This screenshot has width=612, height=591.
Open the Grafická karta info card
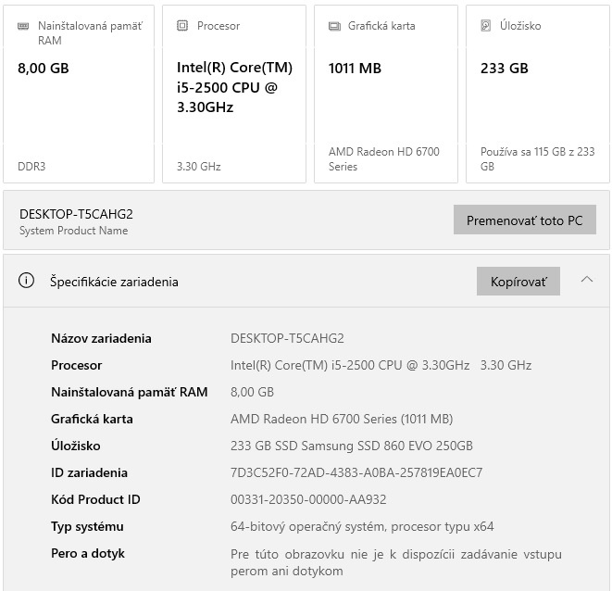click(386, 102)
